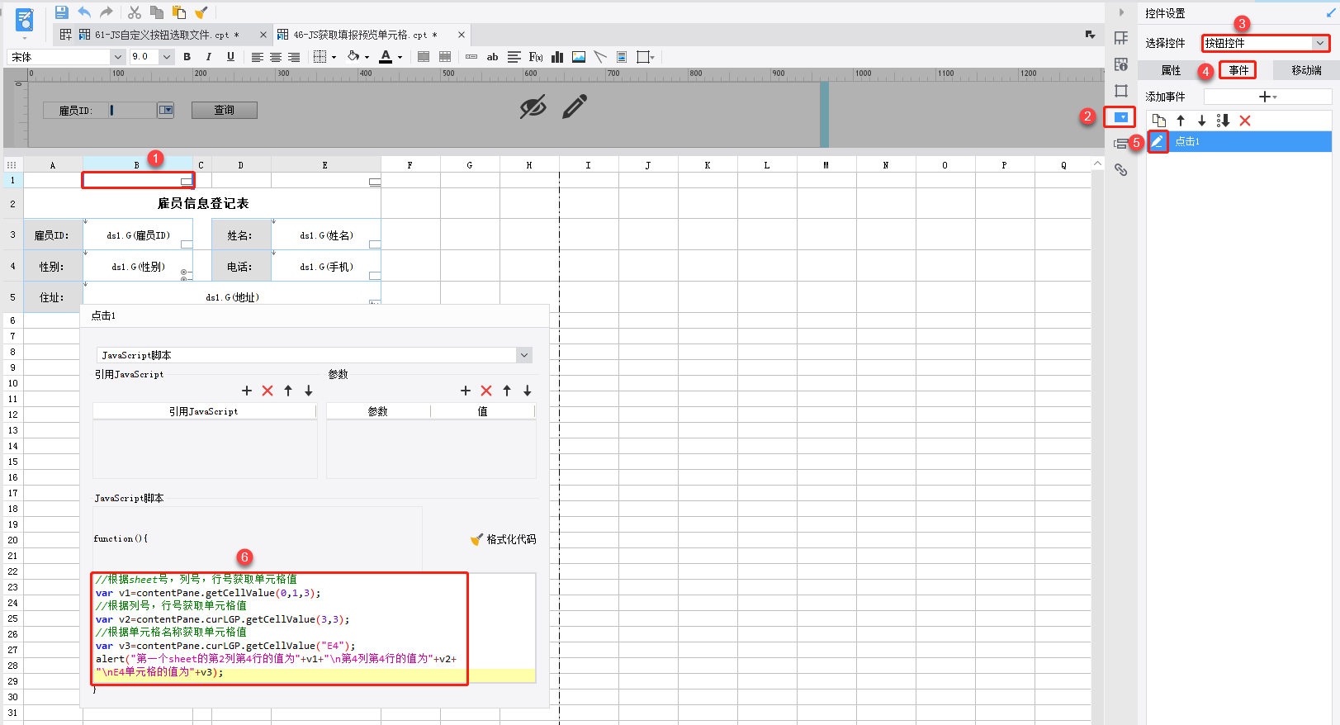The height and width of the screenshot is (725, 1340).
Task: Toggle bold formatting
Action: tap(187, 57)
